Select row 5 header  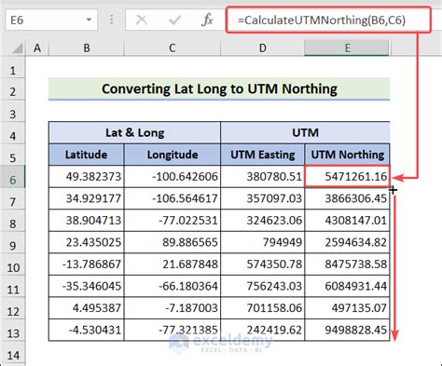point(12,155)
